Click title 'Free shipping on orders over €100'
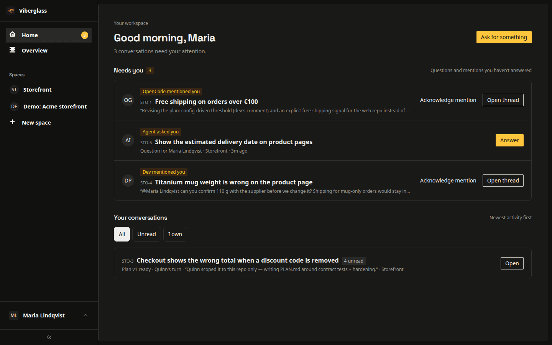Screen dimensions: 552x345 (x=207, y=102)
